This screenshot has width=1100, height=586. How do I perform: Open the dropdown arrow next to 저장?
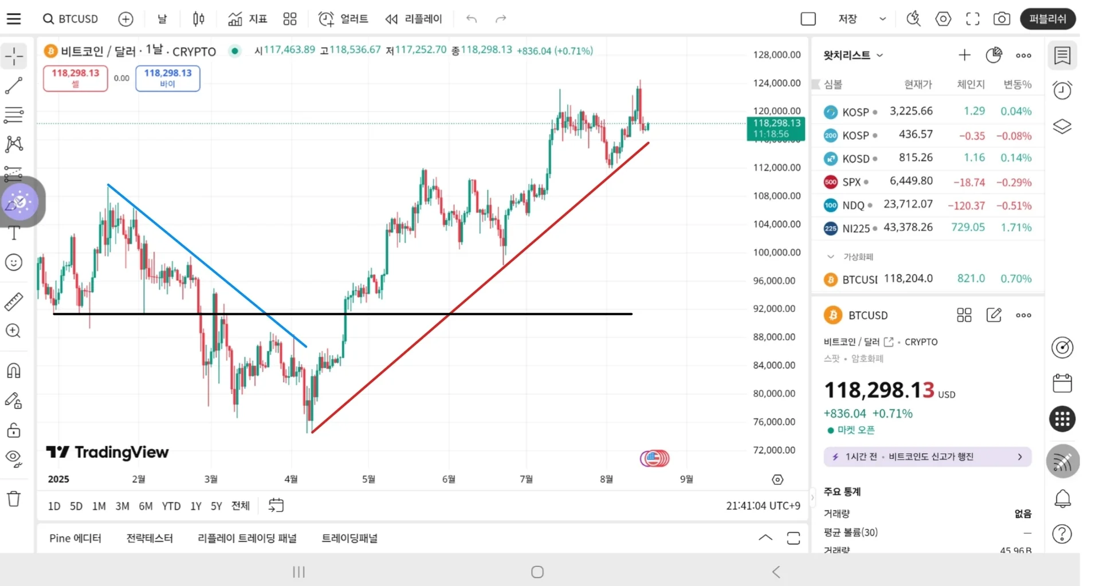(x=882, y=19)
